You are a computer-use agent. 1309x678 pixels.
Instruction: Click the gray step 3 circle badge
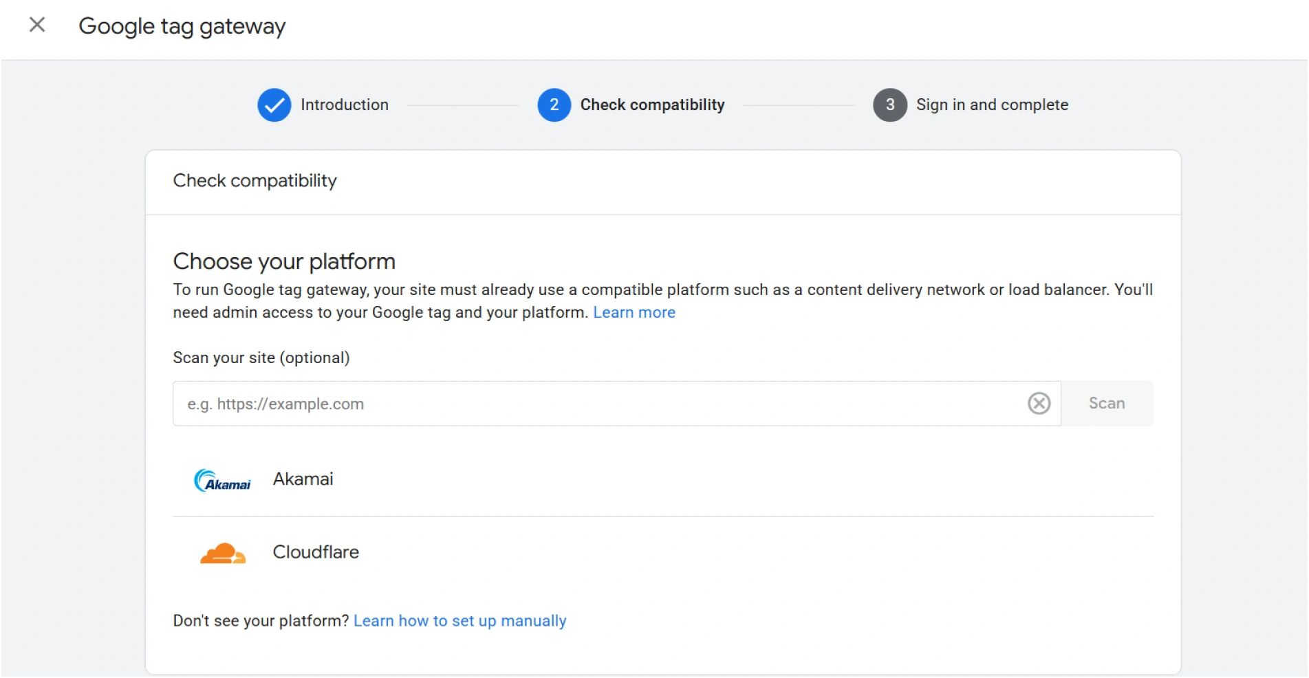coord(889,105)
